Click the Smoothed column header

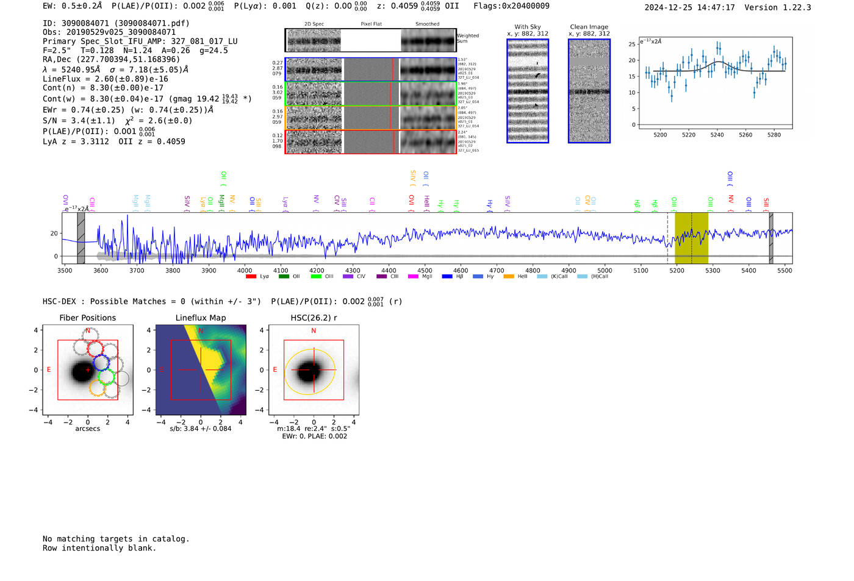pos(428,24)
